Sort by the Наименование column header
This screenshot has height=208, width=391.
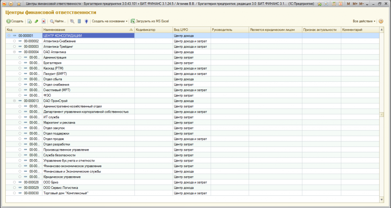coord(88,30)
